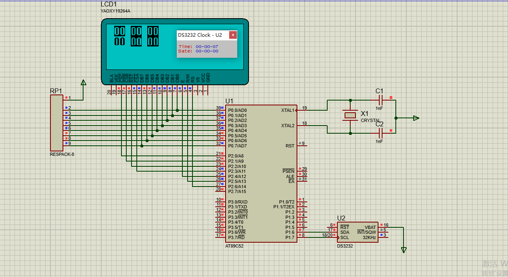
Task: Click the terminal arrow right of the crystal
Action: [x=416, y=118]
